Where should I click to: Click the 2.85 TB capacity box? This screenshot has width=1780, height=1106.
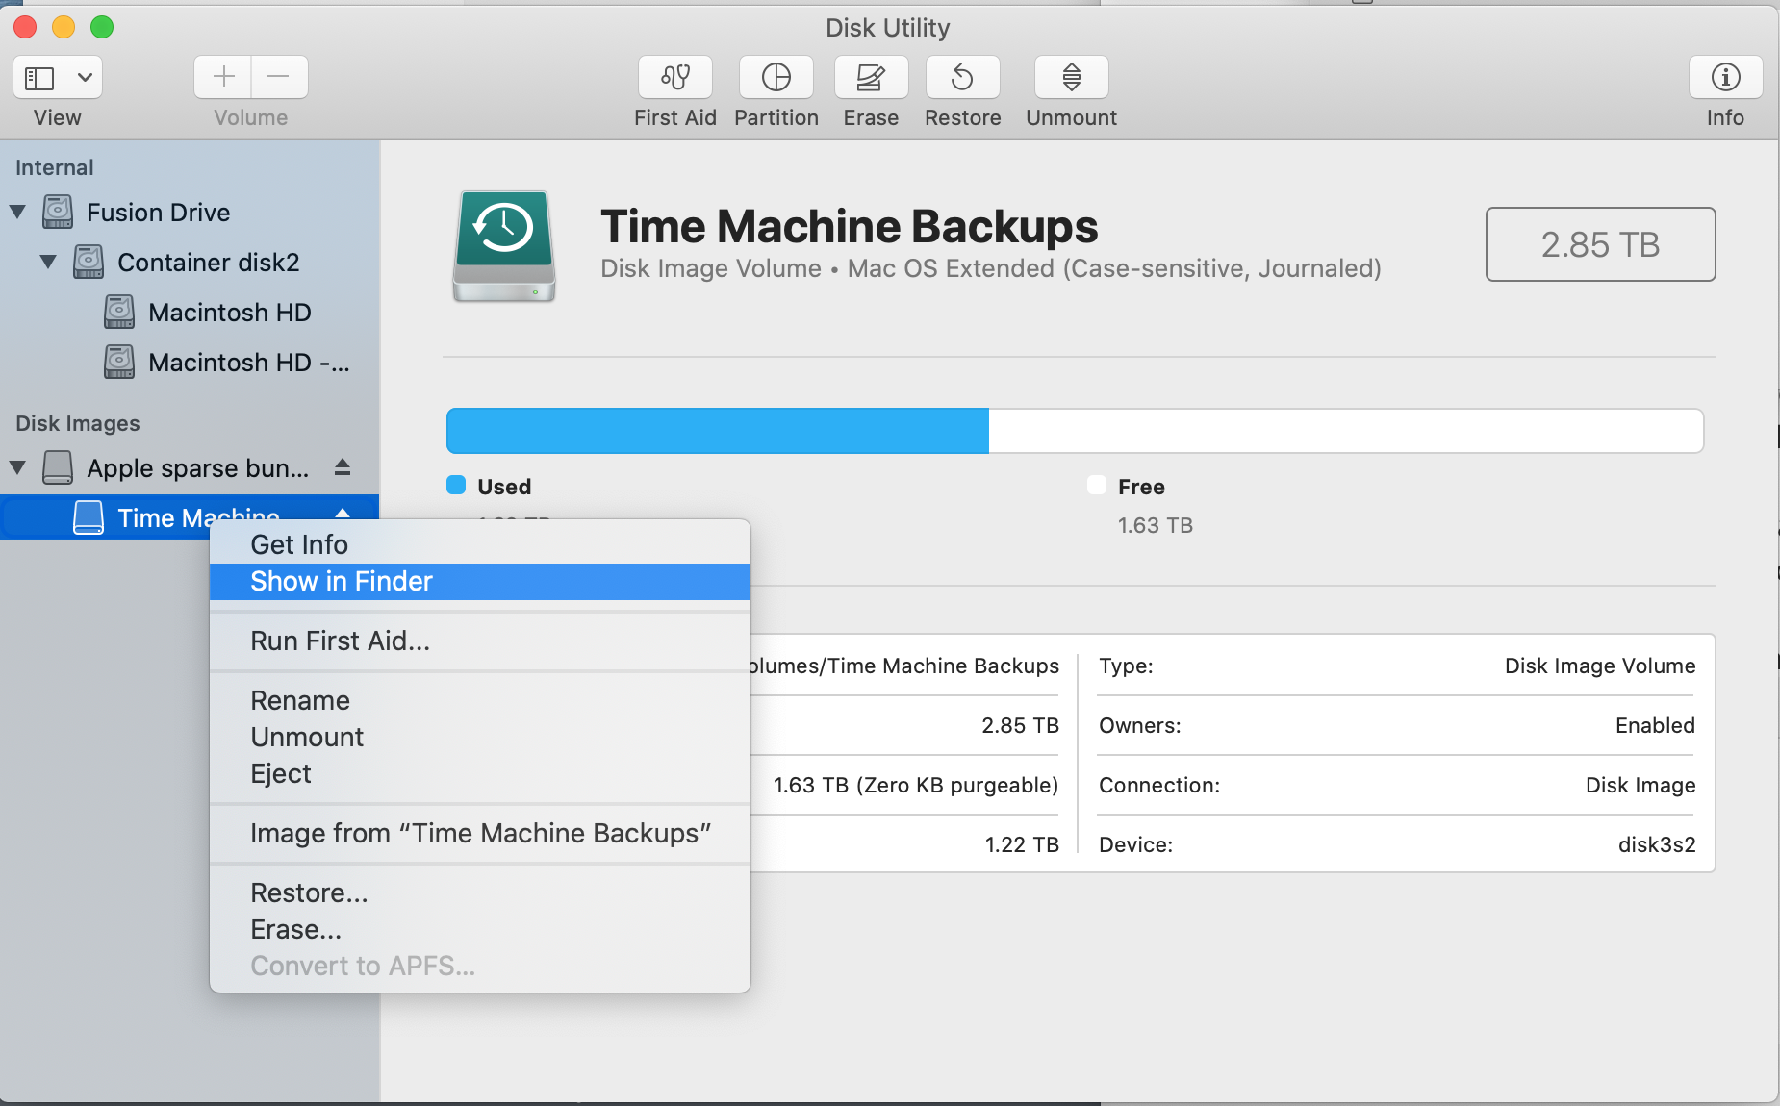pyautogui.click(x=1600, y=244)
